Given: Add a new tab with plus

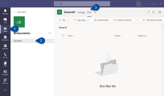Looking at the screenshot, I should 95,12.
